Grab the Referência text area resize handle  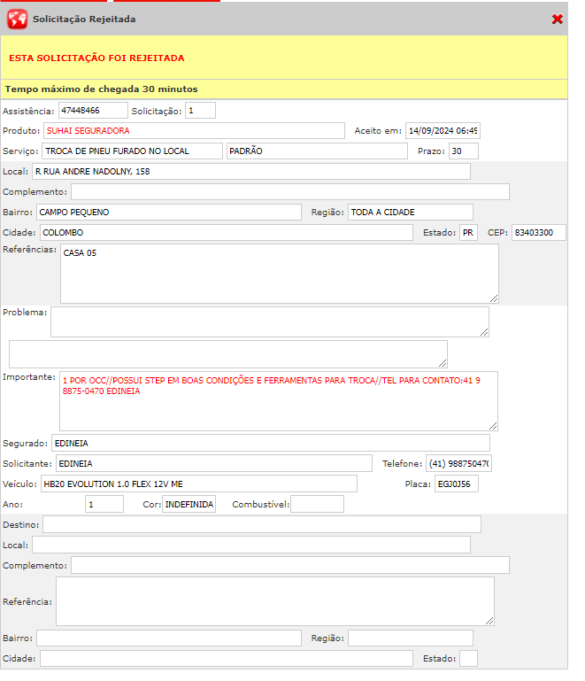pyautogui.click(x=489, y=621)
